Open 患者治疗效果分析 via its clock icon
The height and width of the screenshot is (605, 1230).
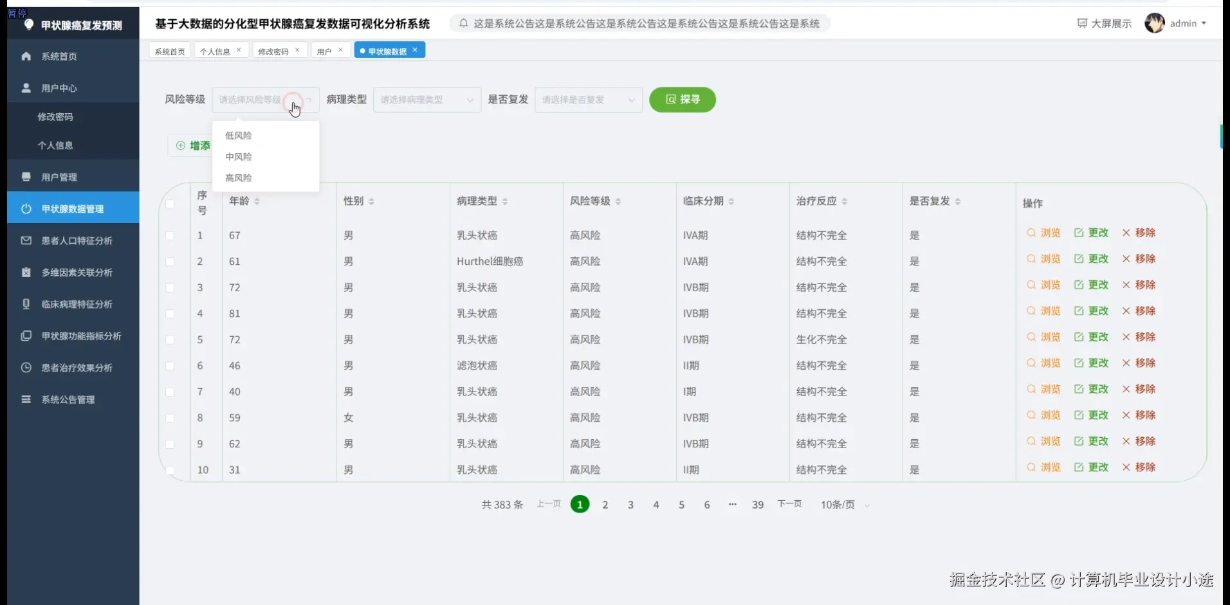26,368
